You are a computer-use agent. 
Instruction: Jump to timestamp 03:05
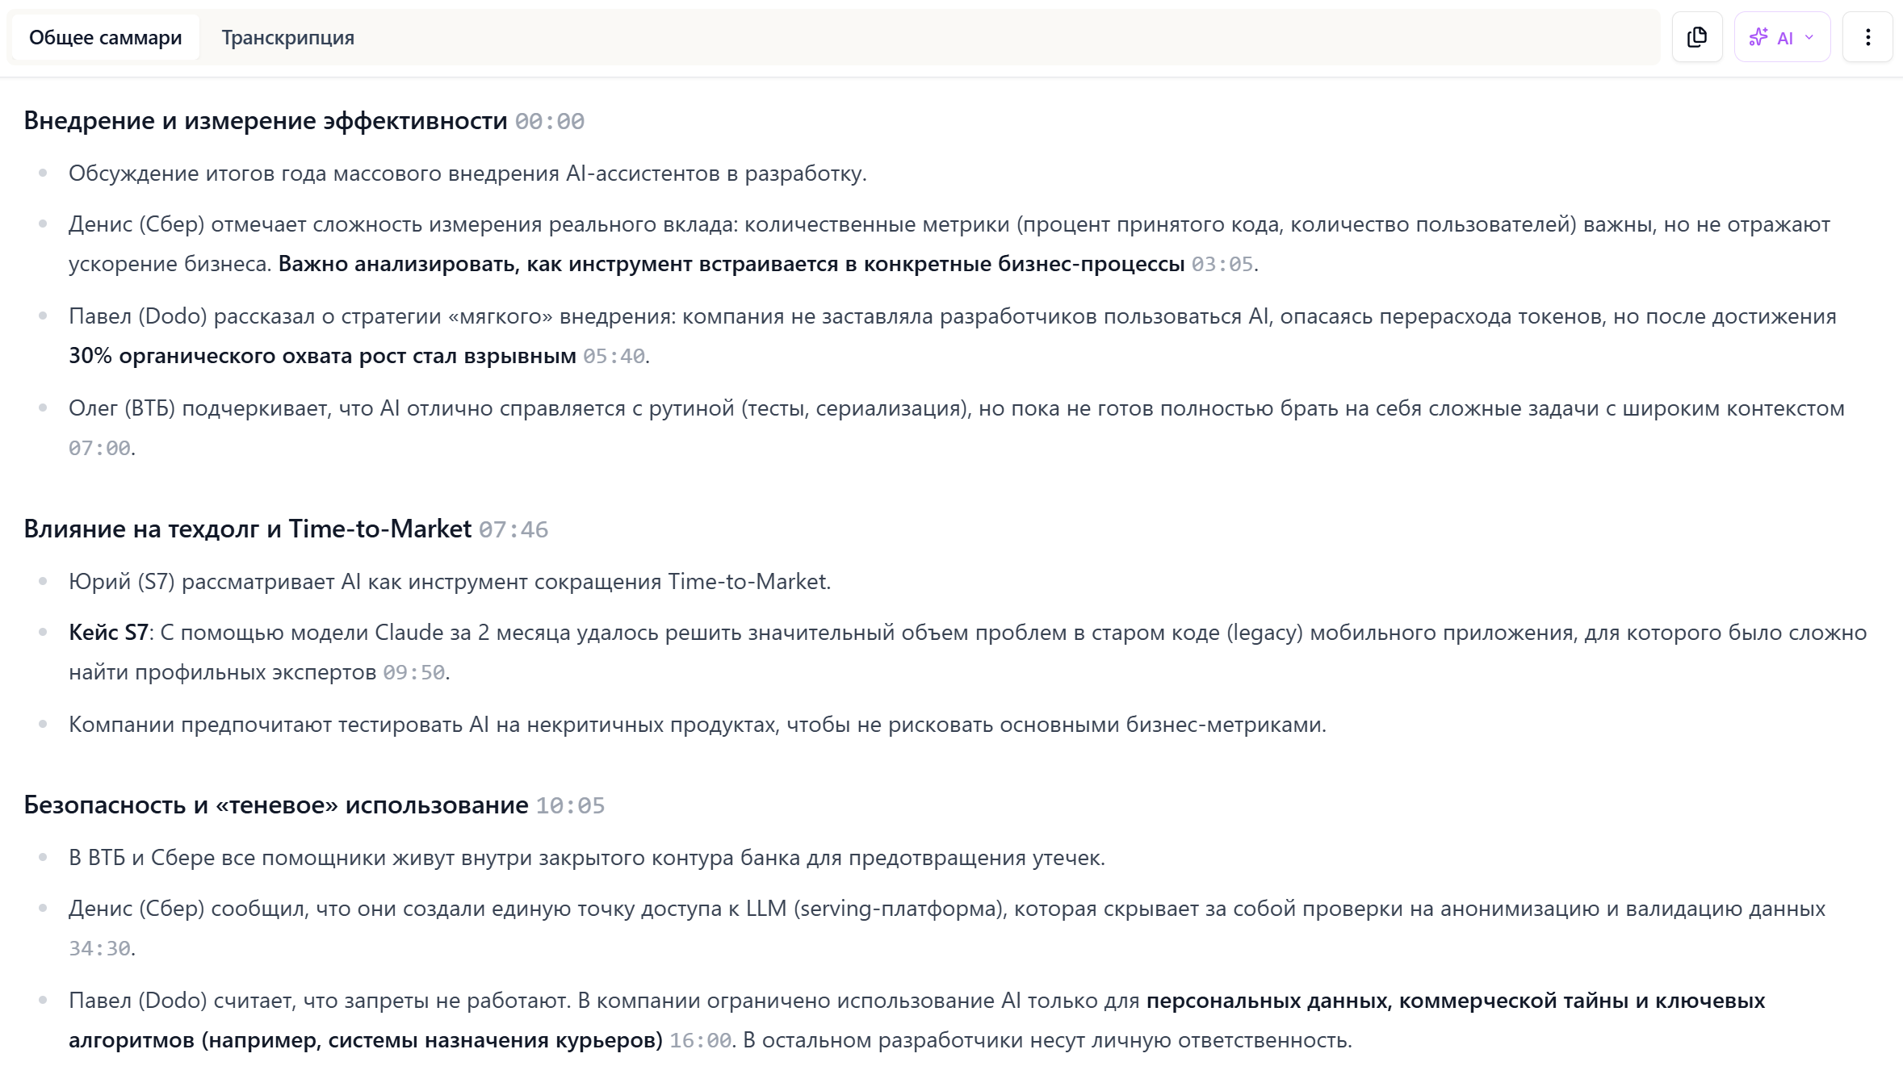coord(1222,265)
